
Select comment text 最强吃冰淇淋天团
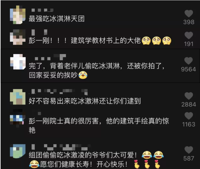coord(57,19)
